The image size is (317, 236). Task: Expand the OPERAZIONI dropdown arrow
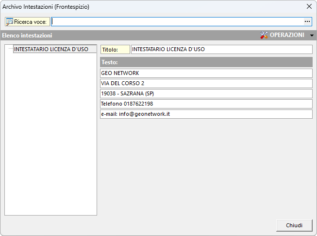coord(312,36)
